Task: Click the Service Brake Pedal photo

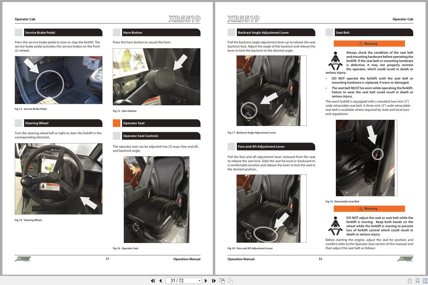Action: point(58,80)
